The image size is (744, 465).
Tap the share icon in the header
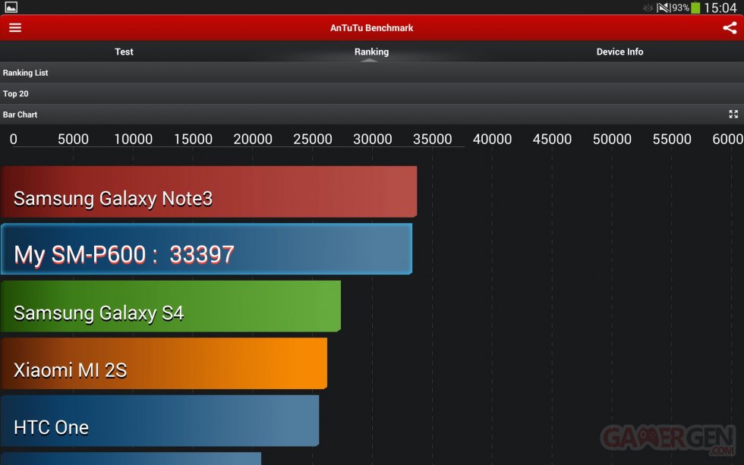coord(729,28)
